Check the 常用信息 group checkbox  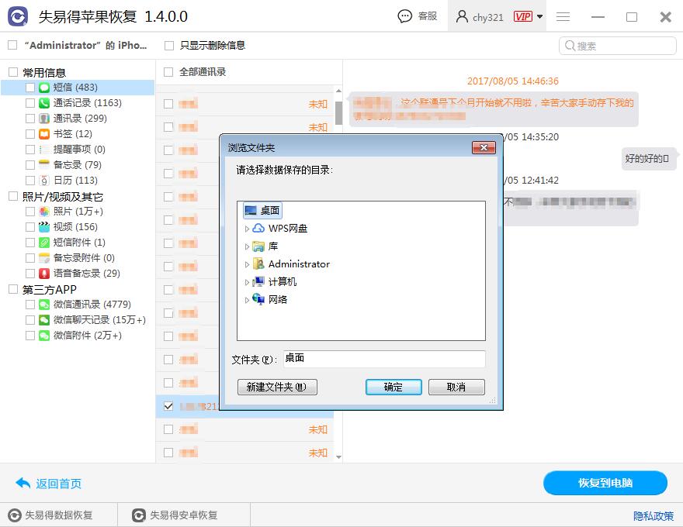(13, 72)
